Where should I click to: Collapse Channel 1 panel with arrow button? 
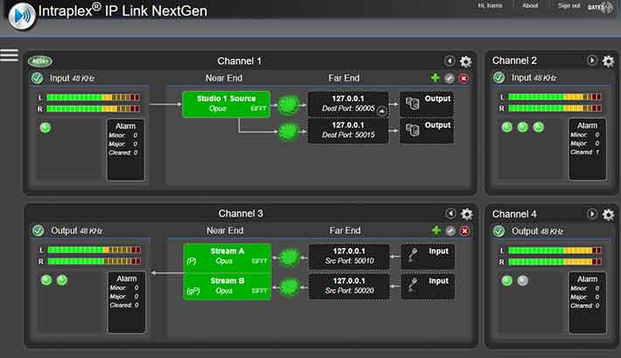click(450, 61)
